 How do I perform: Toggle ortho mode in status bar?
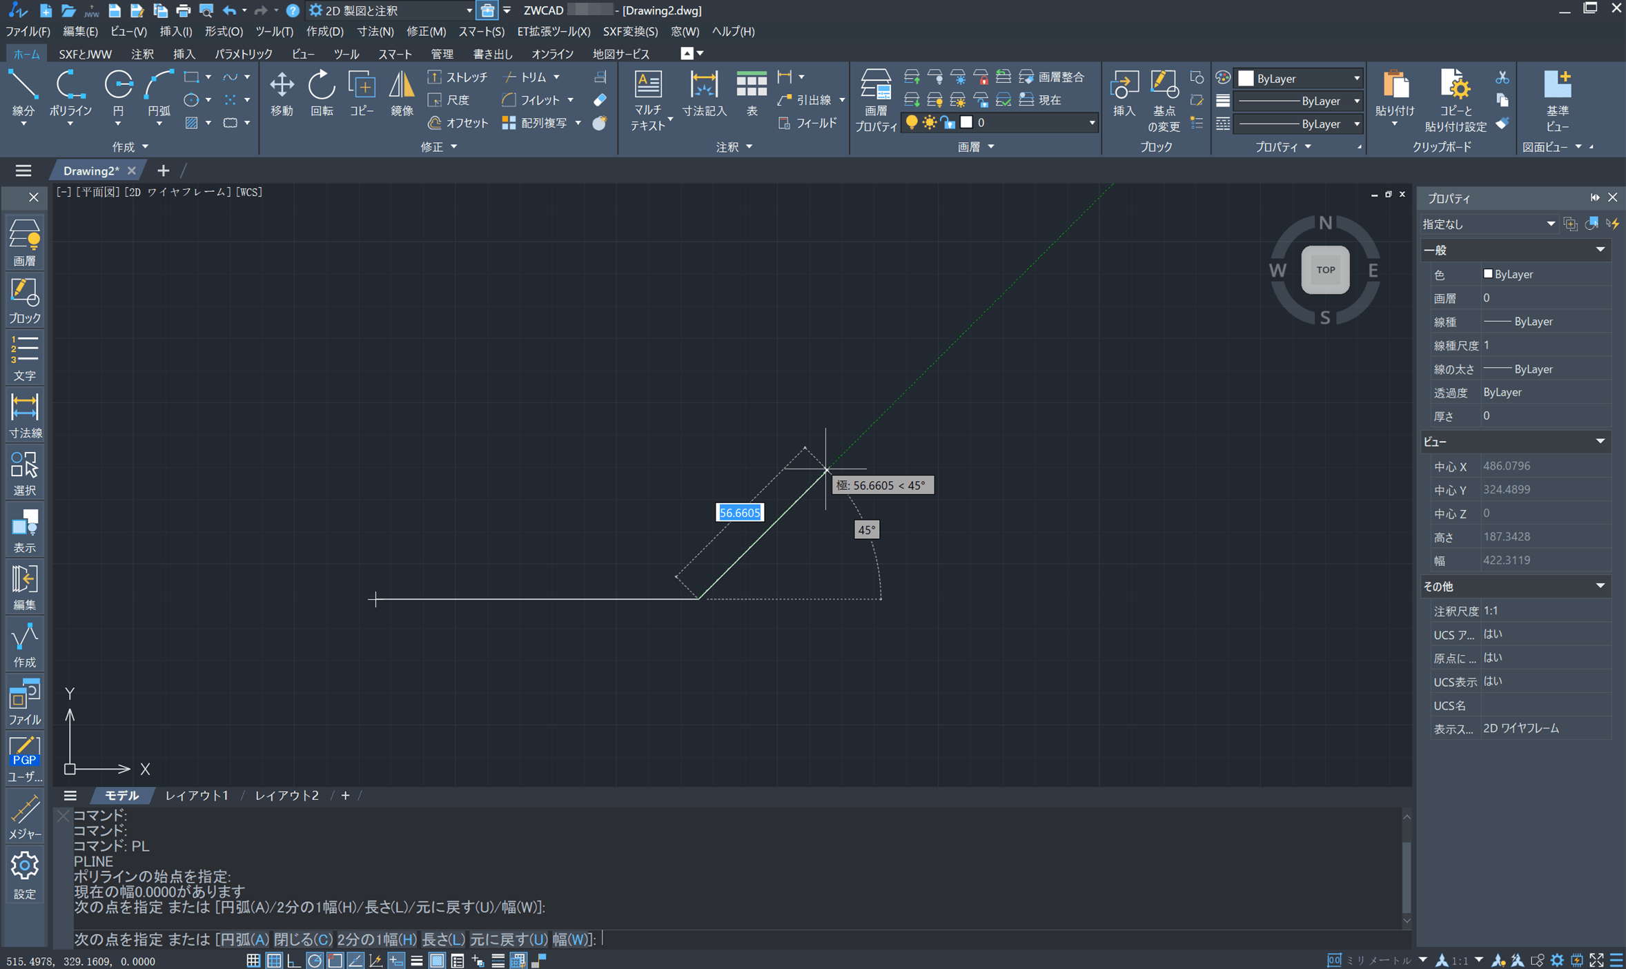click(294, 960)
